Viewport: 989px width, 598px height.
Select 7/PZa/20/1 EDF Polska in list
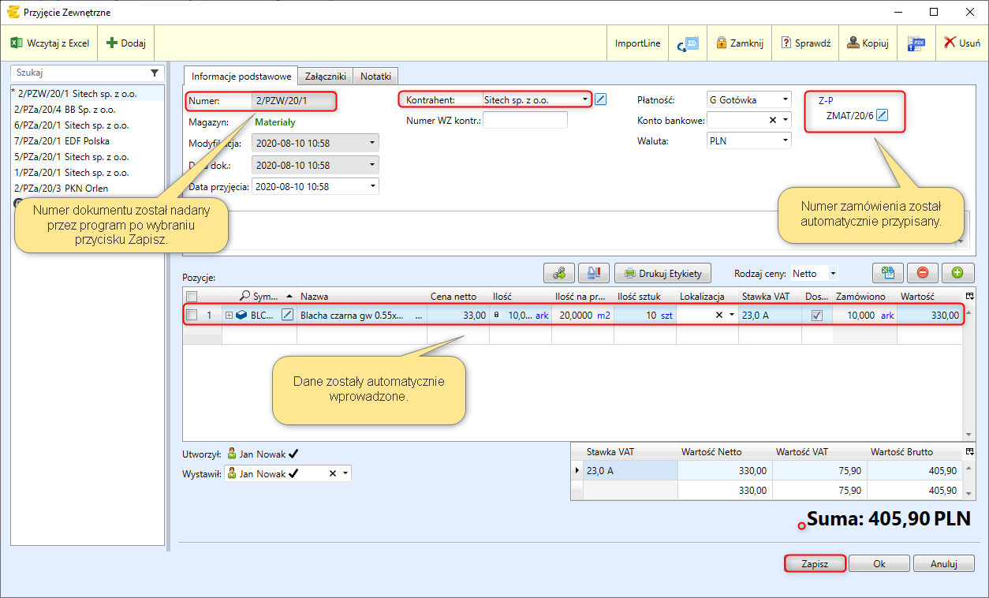pyautogui.click(x=62, y=141)
